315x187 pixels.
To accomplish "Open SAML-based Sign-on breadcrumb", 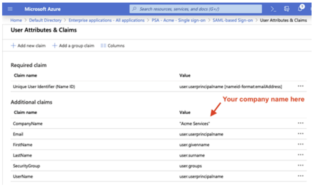I will (x=233, y=20).
